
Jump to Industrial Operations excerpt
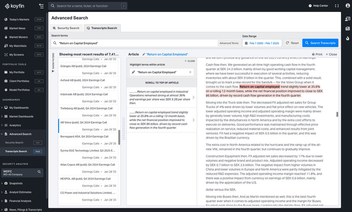(x=162, y=97)
